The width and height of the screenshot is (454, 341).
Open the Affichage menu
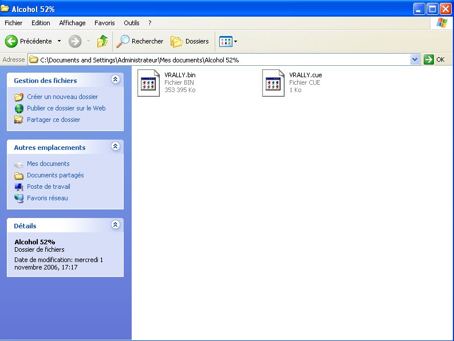[x=72, y=23]
